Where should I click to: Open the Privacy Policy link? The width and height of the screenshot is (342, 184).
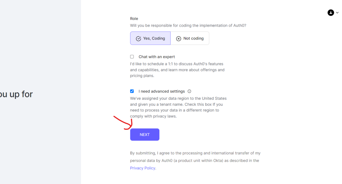[x=143, y=168]
